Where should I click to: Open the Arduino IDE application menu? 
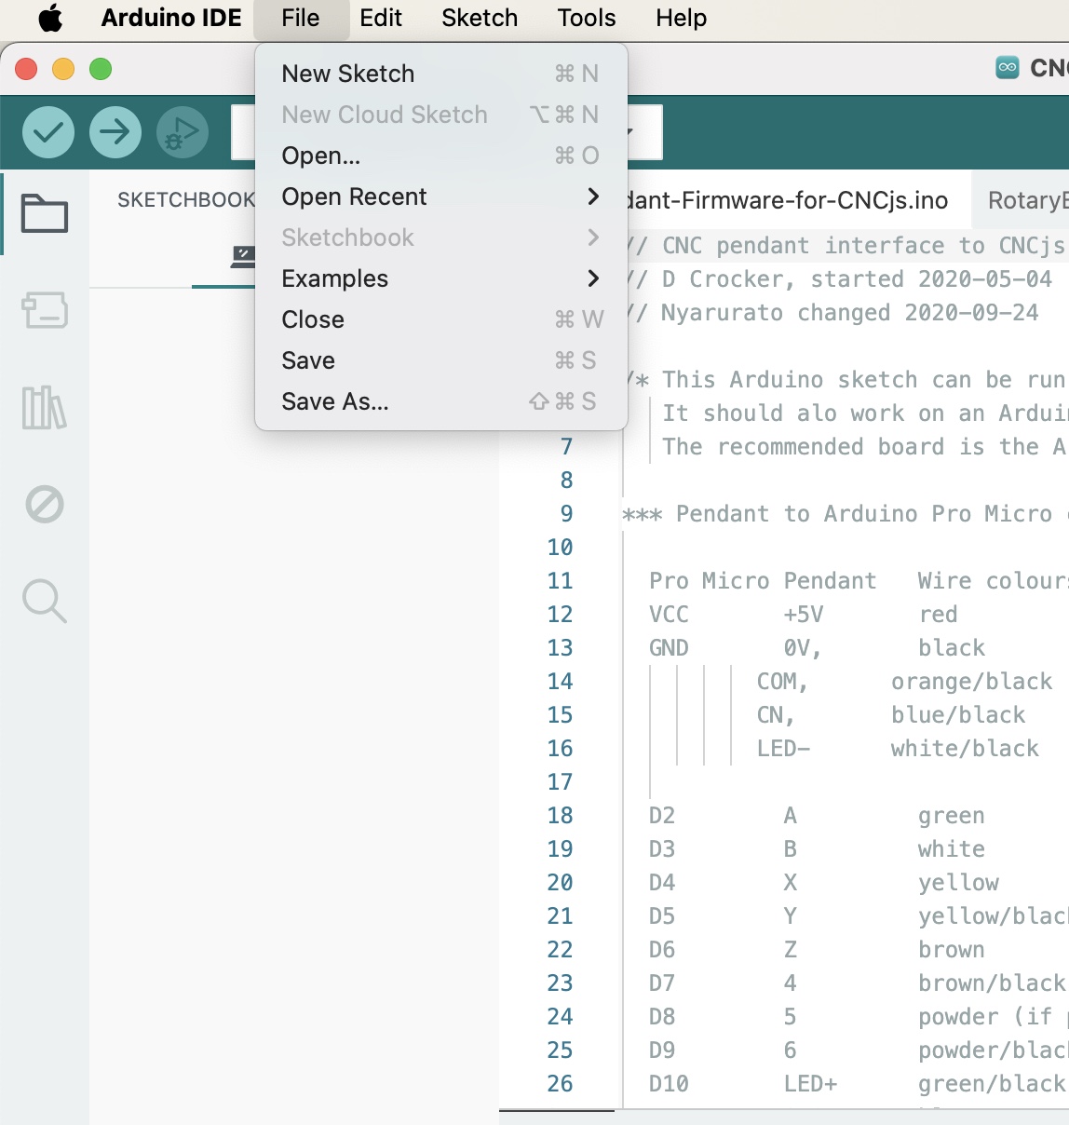point(171,18)
